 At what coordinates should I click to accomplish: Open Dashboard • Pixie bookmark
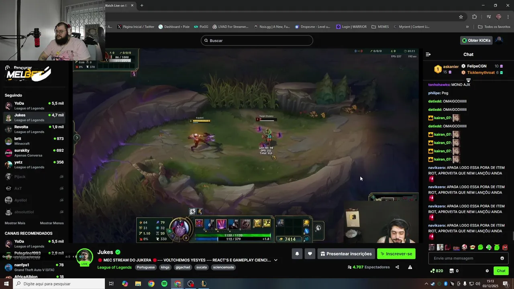174,27
